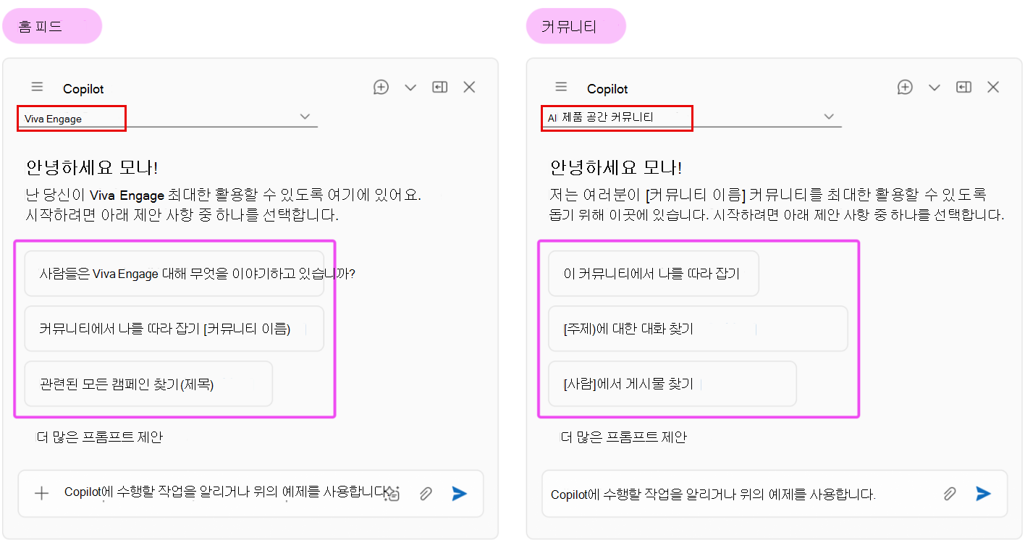Click sparkle prompt icon in Viva Engage input

[x=392, y=494]
